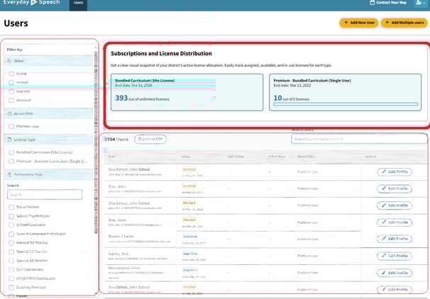The height and width of the screenshot is (299, 430).
Task: Open the Users tab in the top navigation
Action: click(78, 3)
